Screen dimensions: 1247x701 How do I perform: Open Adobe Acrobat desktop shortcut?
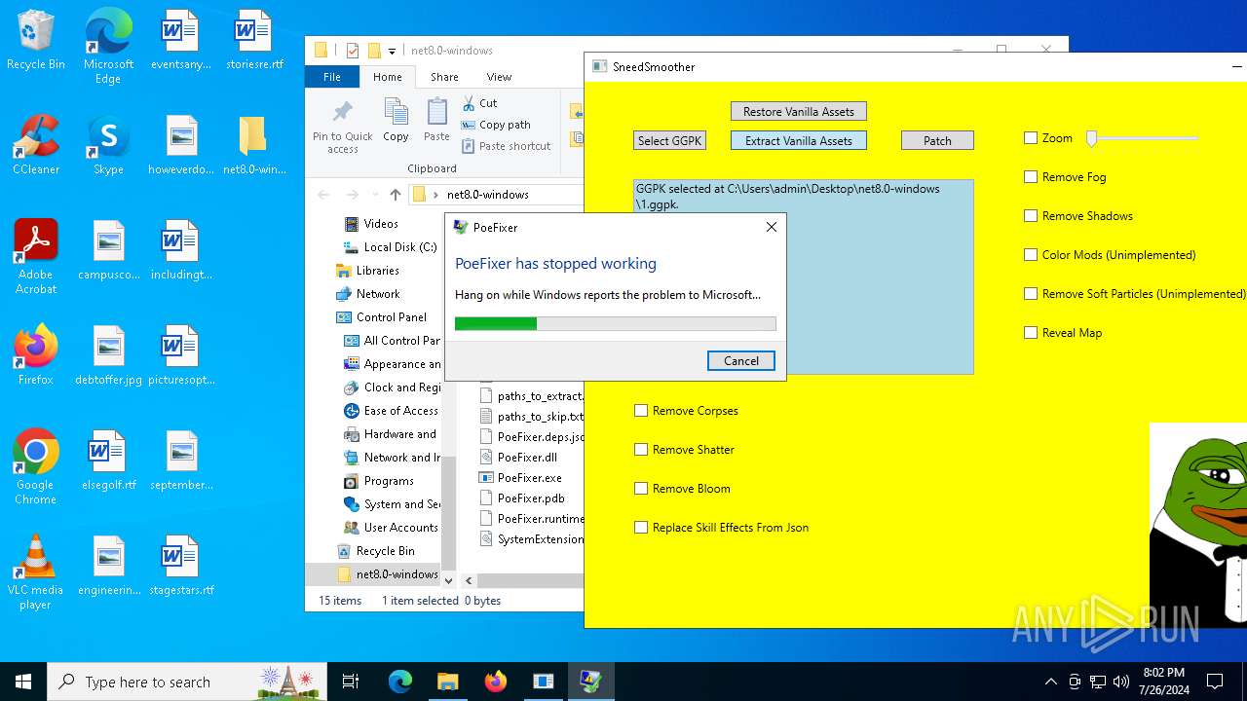click(36, 257)
